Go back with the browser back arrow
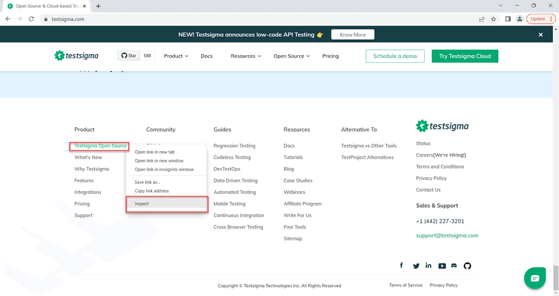 (x=8, y=19)
